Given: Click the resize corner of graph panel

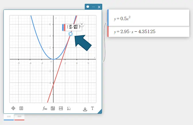Looking at the screenshot, I should pyautogui.click(x=100, y=111).
